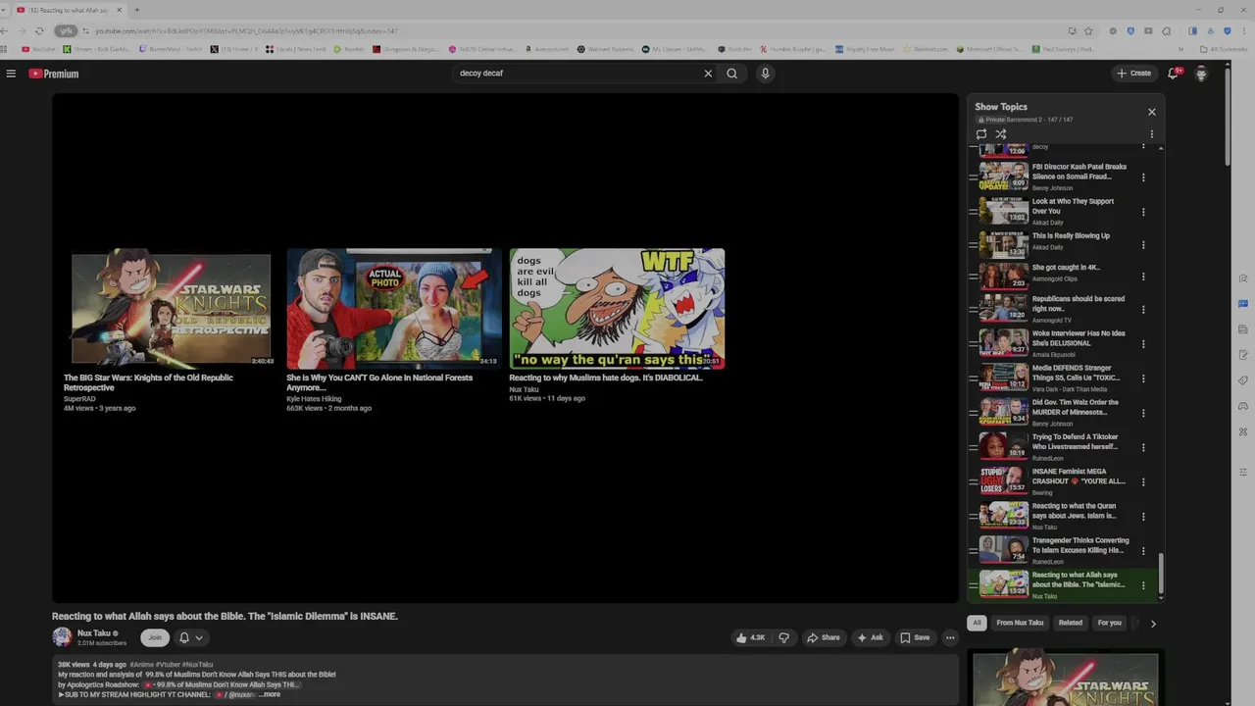Open sidebar game controller icon

[1243, 406]
